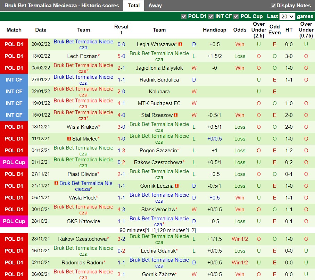The width and height of the screenshot is (315, 280).
Task: Open Lechia Gdansk team link
Action: coord(159,251)
